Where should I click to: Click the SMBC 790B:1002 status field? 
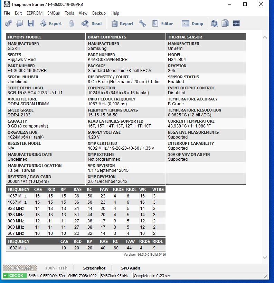click(83, 276)
